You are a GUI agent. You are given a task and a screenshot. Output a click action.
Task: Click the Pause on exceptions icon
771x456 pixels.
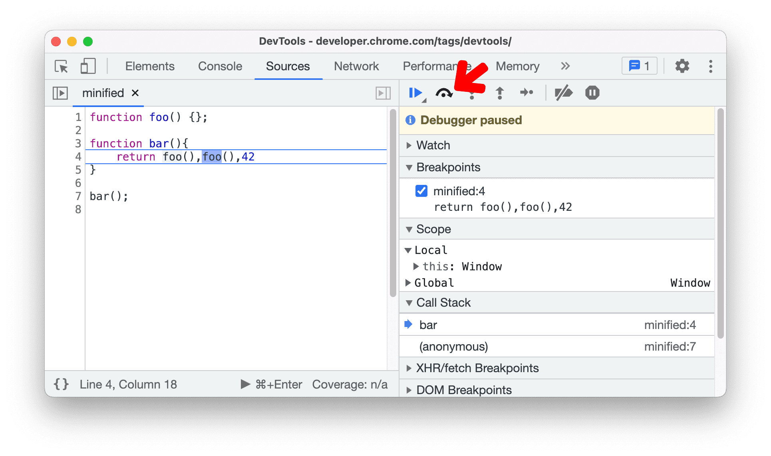[x=592, y=92]
